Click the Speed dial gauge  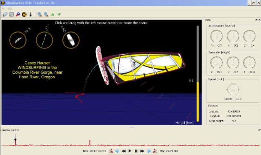pyautogui.click(x=233, y=89)
